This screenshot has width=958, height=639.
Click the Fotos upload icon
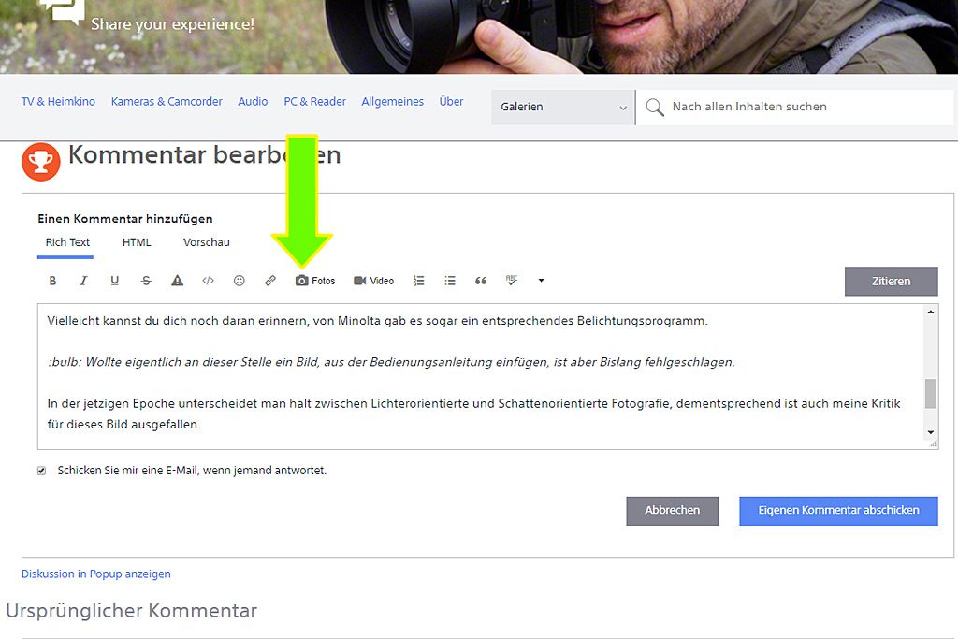point(302,280)
